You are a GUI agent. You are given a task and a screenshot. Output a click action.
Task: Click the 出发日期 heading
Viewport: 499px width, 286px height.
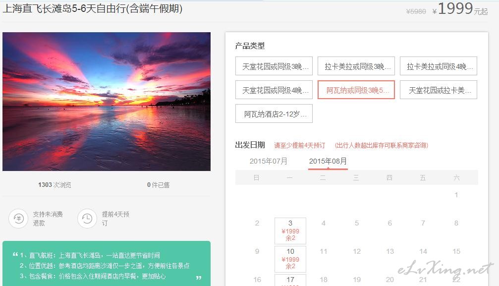pyautogui.click(x=250, y=145)
